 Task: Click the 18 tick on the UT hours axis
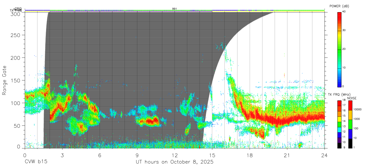[x=249, y=155]
